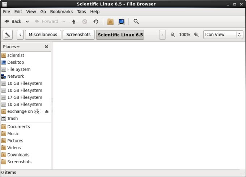Open Desktop in Places sidebar

pos(26,62)
